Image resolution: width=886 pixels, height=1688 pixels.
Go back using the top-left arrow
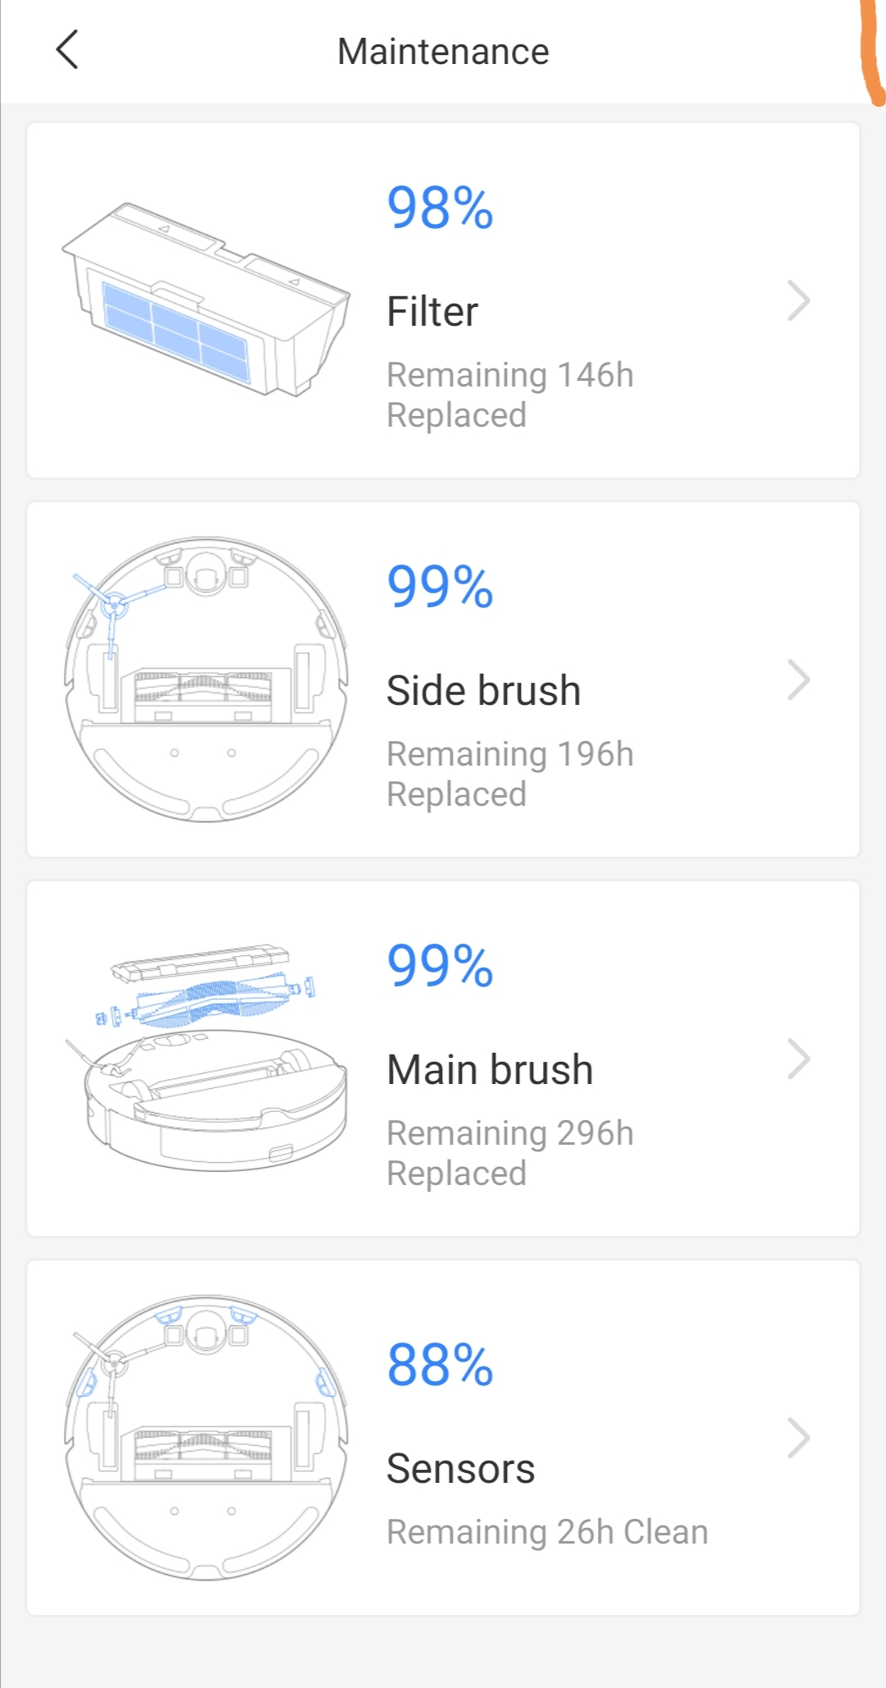(x=67, y=50)
